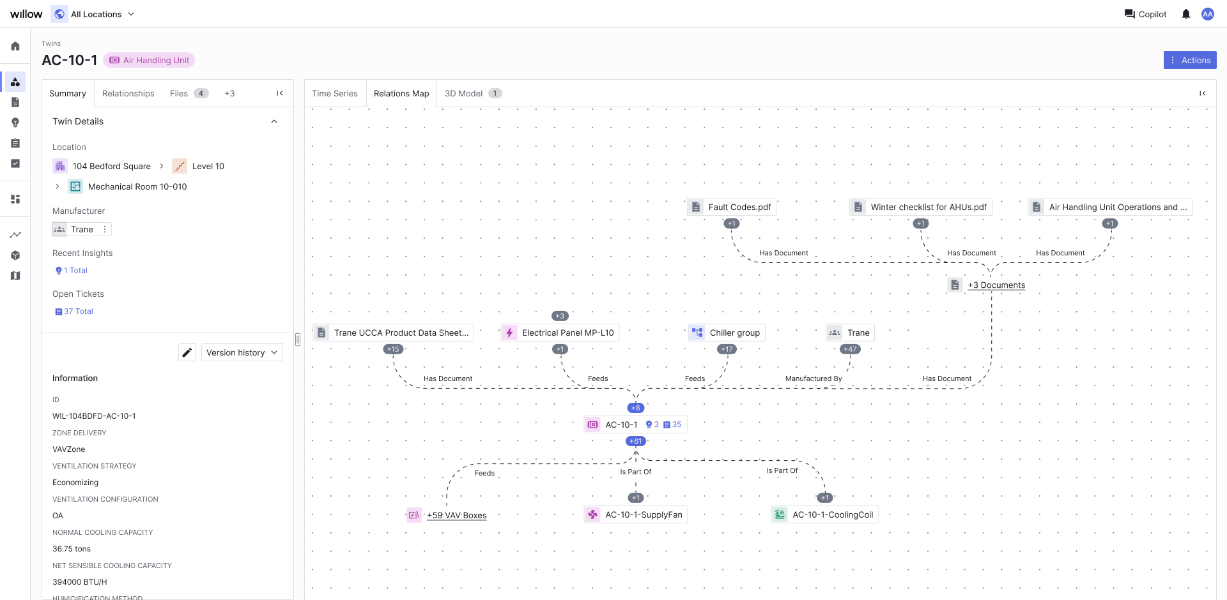1227x600 pixels.
Task: Click the Home icon in left sidebar
Action: point(15,46)
